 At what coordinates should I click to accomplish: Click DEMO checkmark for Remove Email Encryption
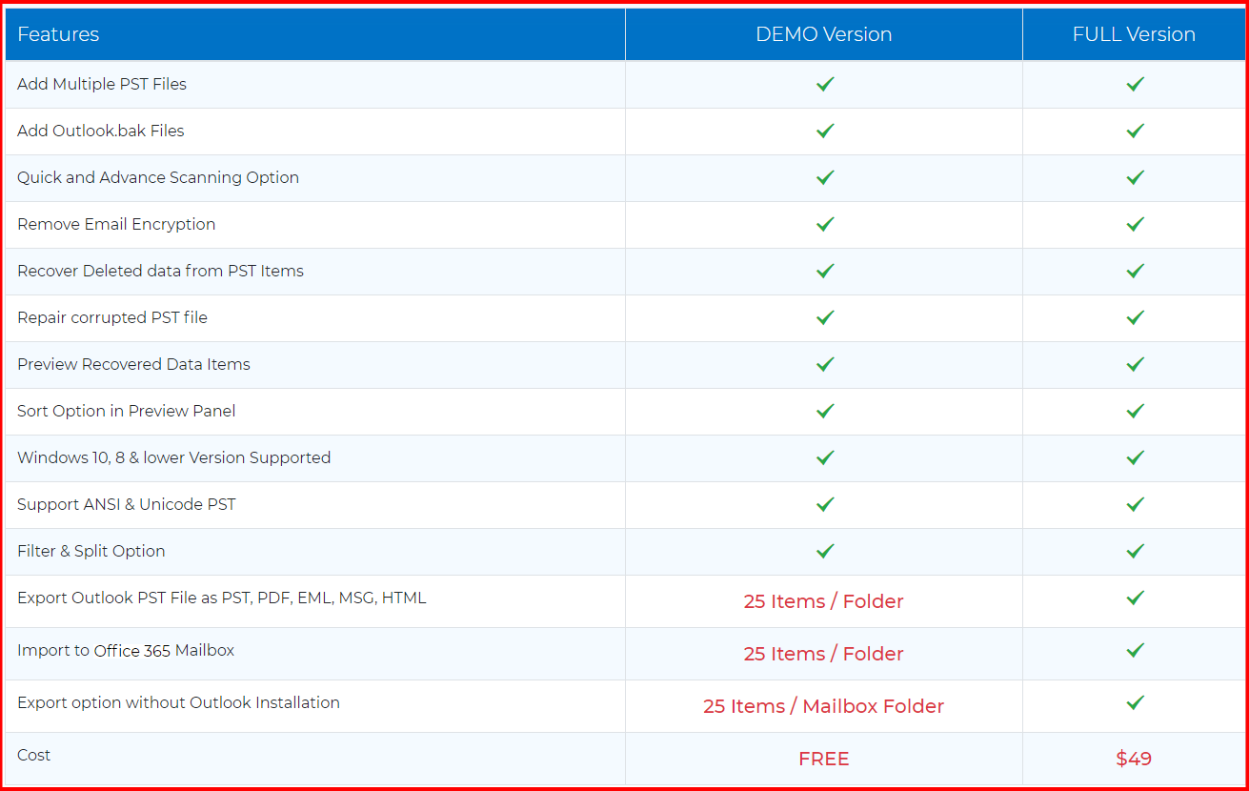pyautogui.click(x=825, y=224)
